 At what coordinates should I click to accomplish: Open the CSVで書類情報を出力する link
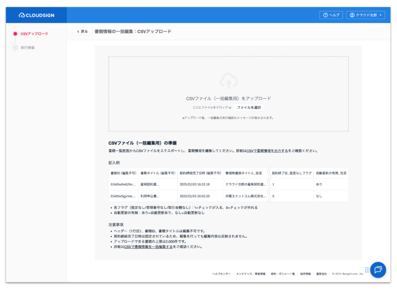click(x=267, y=150)
